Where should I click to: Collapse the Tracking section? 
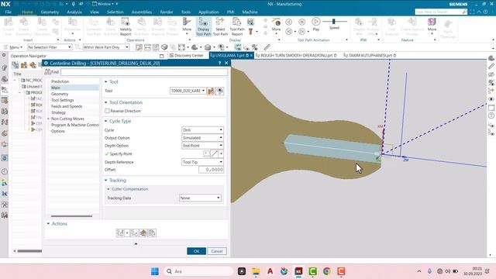click(106, 181)
